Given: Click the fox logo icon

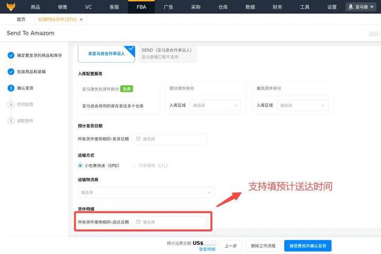Looking at the screenshot, I should (x=11, y=6).
